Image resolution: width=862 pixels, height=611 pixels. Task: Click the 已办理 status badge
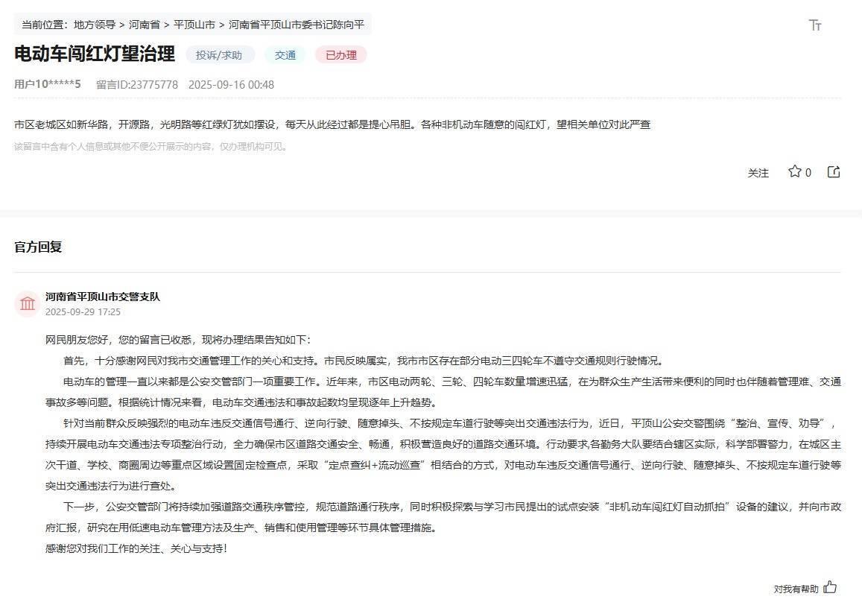coord(340,54)
